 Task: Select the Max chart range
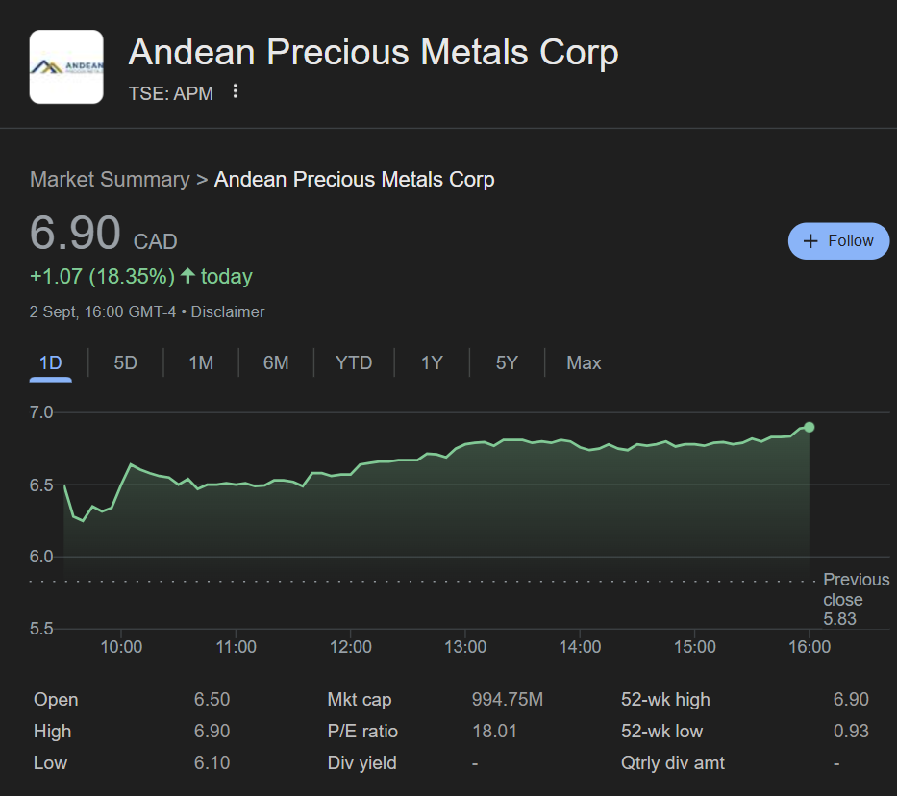pyautogui.click(x=584, y=363)
